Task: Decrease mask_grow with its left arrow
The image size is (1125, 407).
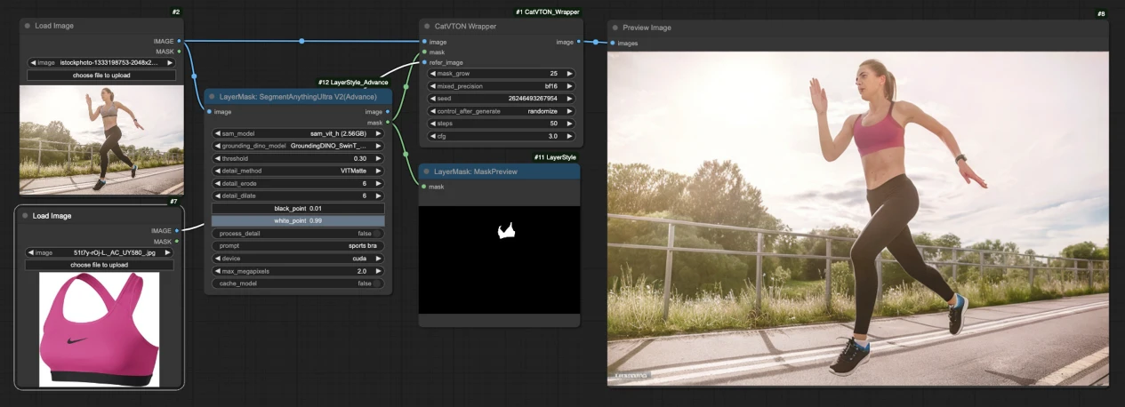Action: click(432, 74)
